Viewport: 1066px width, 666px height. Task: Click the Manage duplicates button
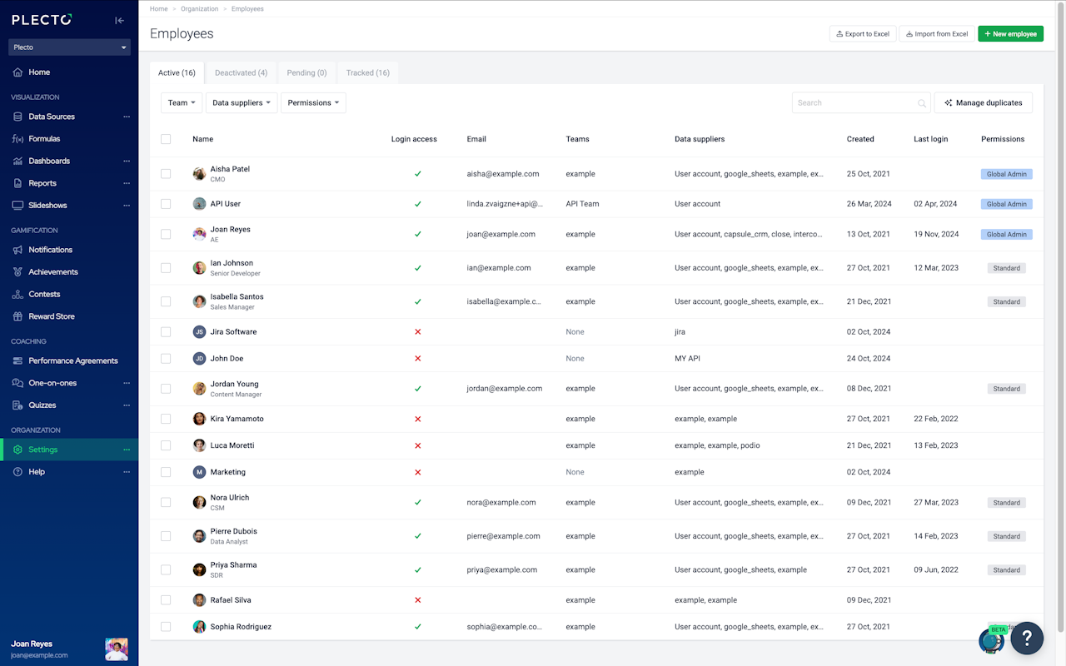tap(983, 103)
